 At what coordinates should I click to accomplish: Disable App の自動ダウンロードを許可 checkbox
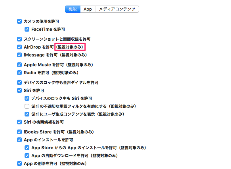pos(27,156)
